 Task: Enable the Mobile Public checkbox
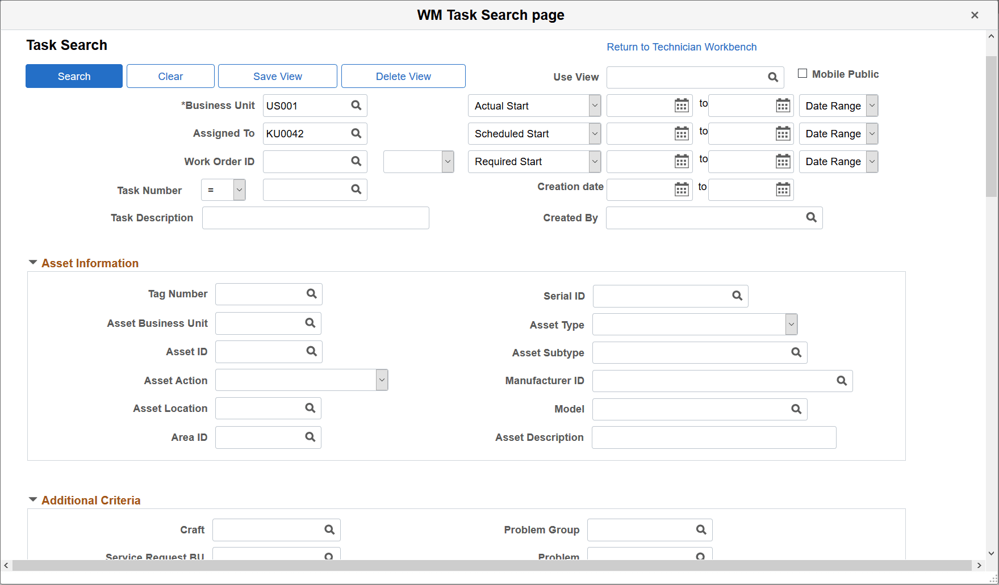pos(802,73)
